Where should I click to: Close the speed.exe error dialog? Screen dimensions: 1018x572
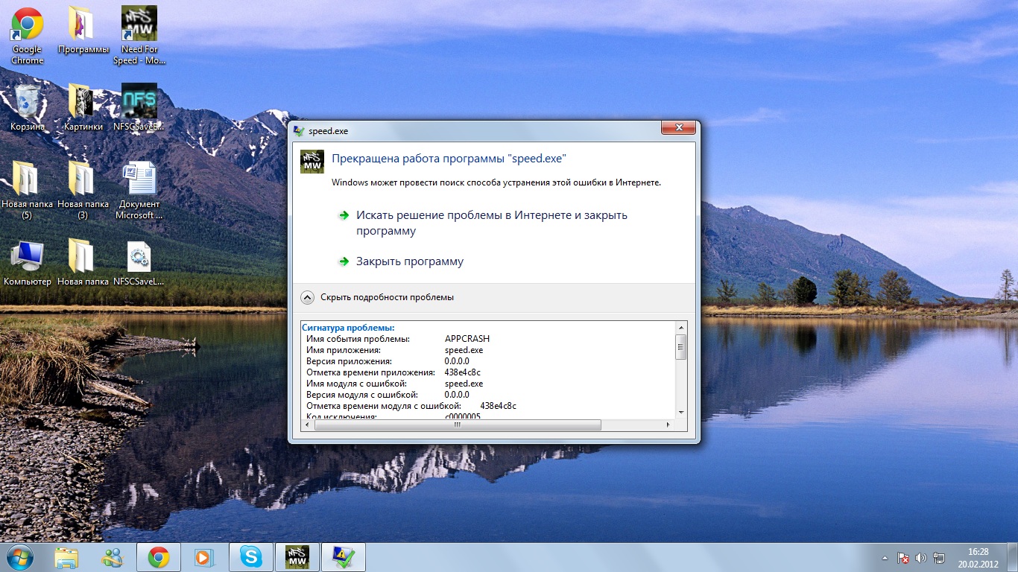678,130
